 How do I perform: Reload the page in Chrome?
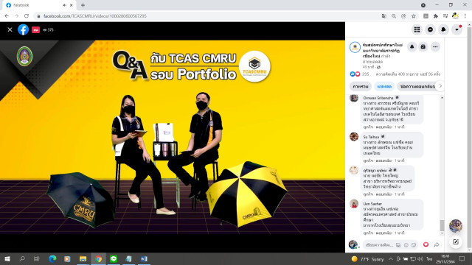27,16
